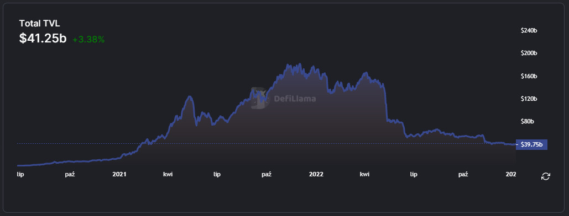Click the +3.38% change percentage
The image size is (569, 216).
click(88, 40)
